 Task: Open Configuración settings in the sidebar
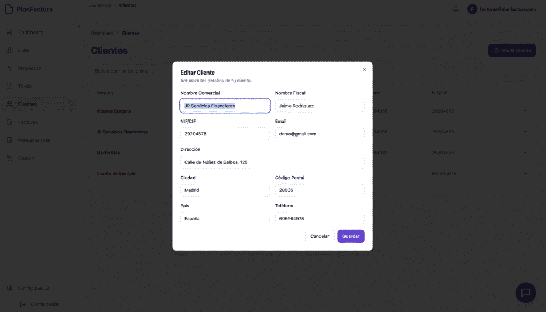(x=34, y=288)
